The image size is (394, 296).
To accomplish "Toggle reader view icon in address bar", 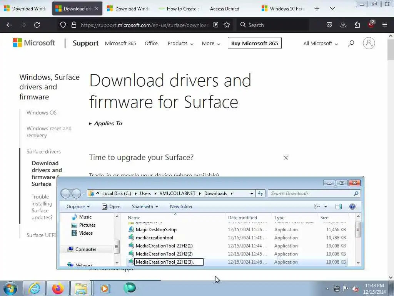I will 215,25.
